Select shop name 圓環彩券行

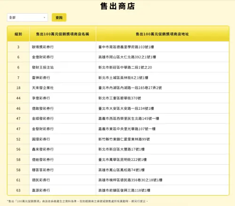tap(41, 139)
